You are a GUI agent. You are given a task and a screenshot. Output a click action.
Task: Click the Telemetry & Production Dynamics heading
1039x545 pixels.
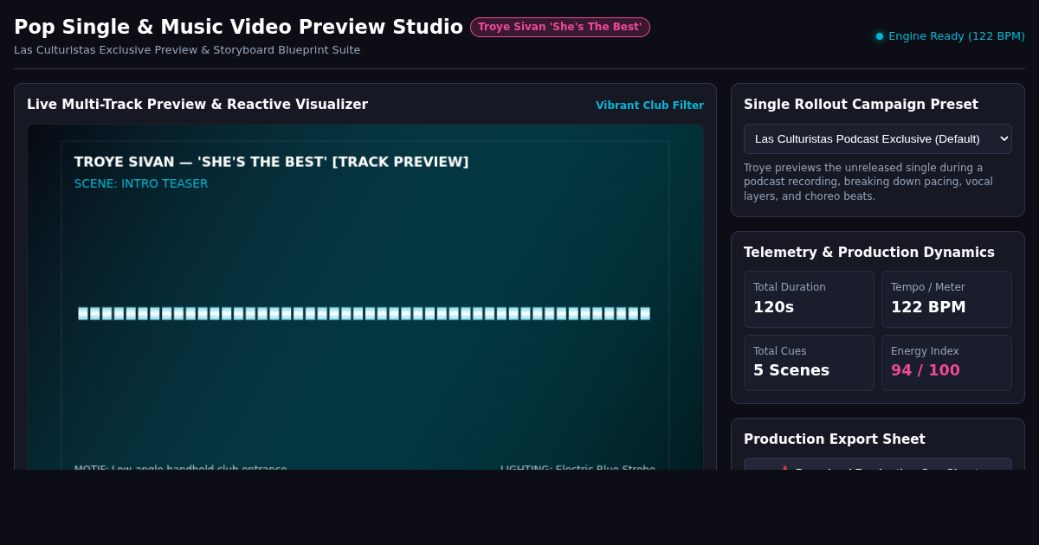click(869, 253)
